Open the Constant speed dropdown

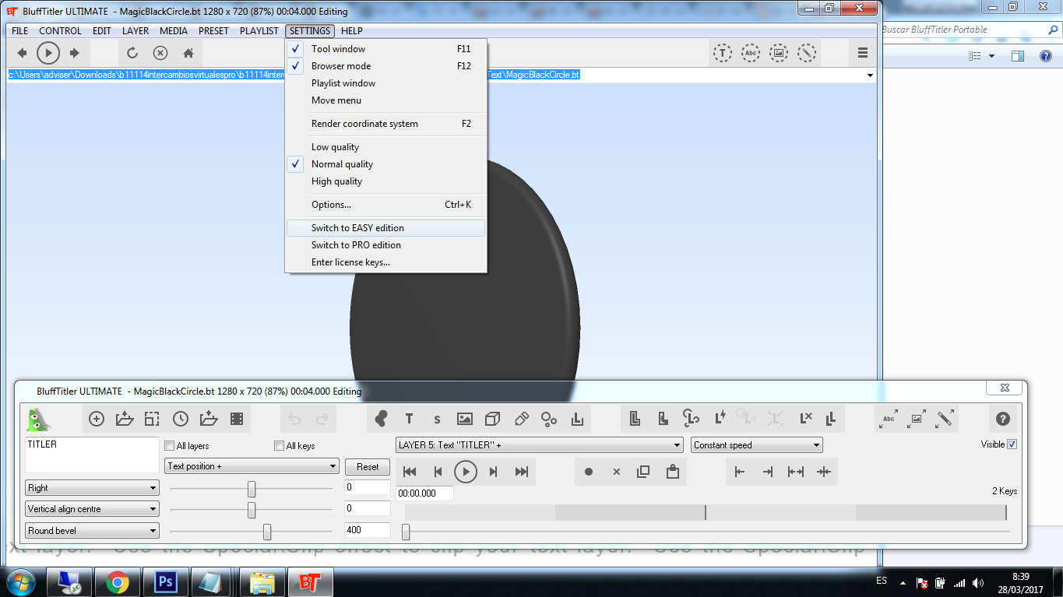757,445
